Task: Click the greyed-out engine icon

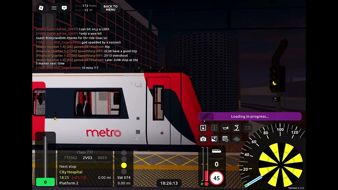Action: tap(236, 139)
